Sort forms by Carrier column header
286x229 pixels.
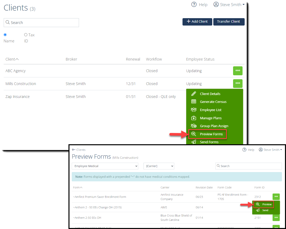pyautogui.click(x=165, y=187)
